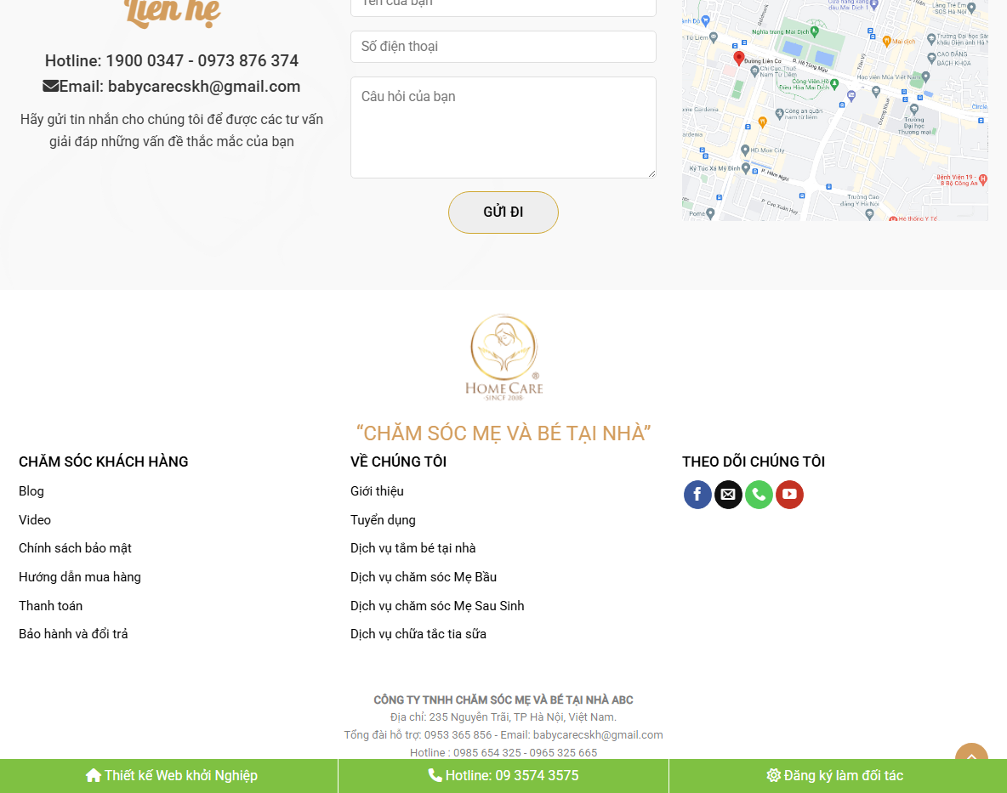Click inside the Số điện thoại field
The width and height of the screenshot is (1007, 793).
503,46
